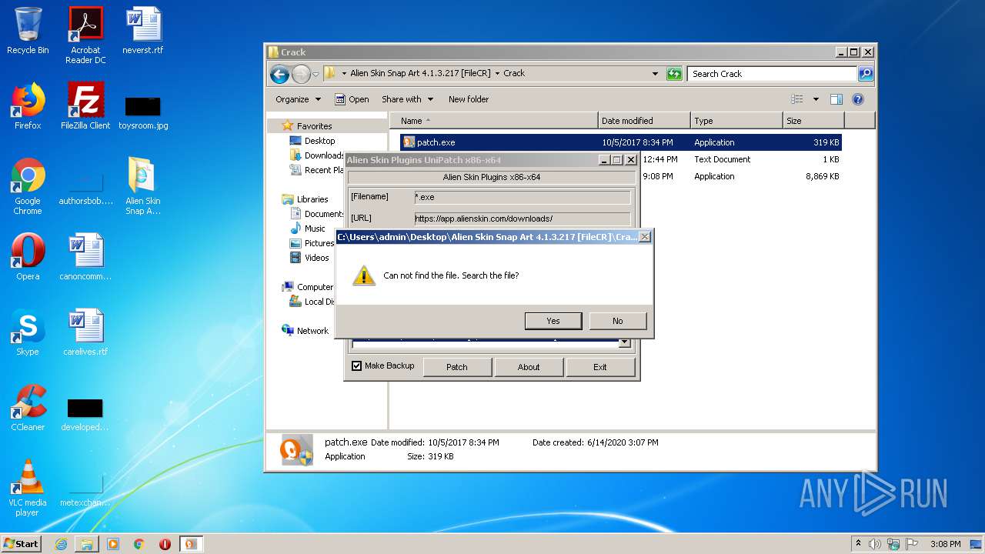This screenshot has height=554, width=985.
Task: Click the Search Crack input box
Action: (772, 74)
